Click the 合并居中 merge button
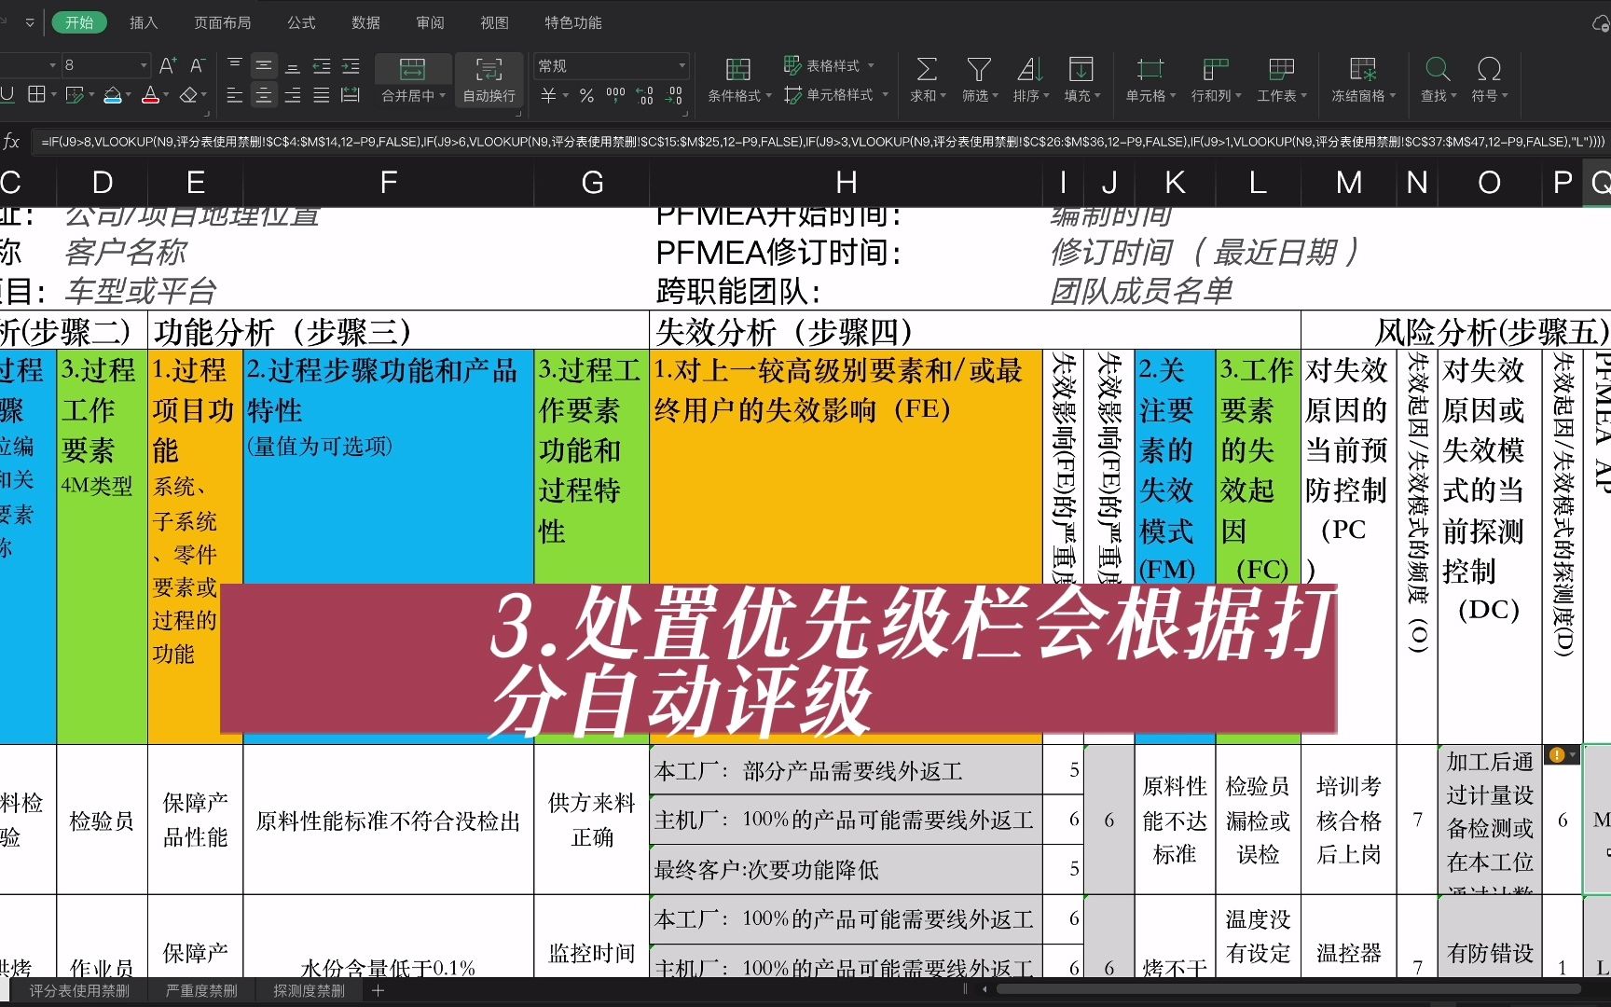This screenshot has width=1611, height=1007. (413, 80)
